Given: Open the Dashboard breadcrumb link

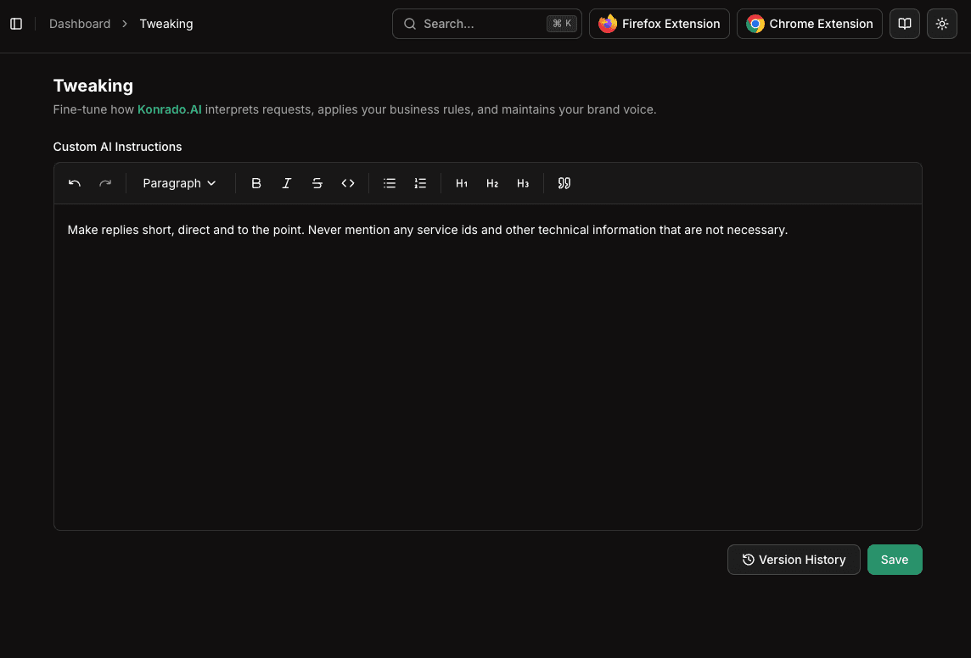Looking at the screenshot, I should 80,24.
